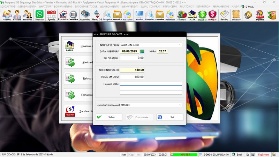The image size is (279, 157).
Task: Click the green Receber dollar icon
Action: [x=202, y=15]
